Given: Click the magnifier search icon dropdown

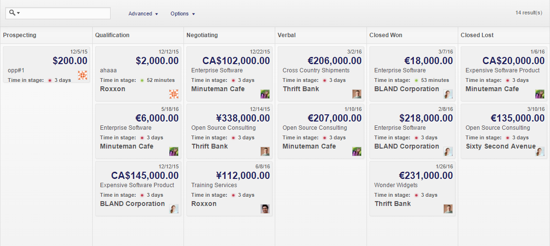Looking at the screenshot, I should [14, 13].
